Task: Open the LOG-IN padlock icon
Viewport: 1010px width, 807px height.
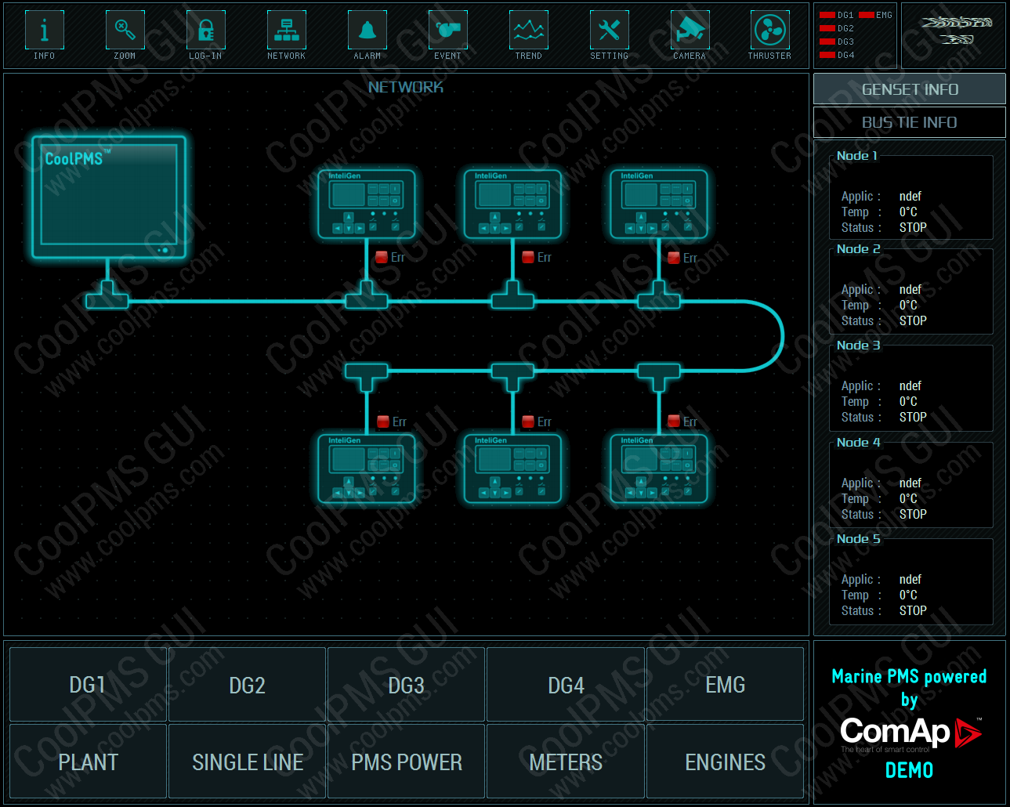Action: [x=205, y=31]
